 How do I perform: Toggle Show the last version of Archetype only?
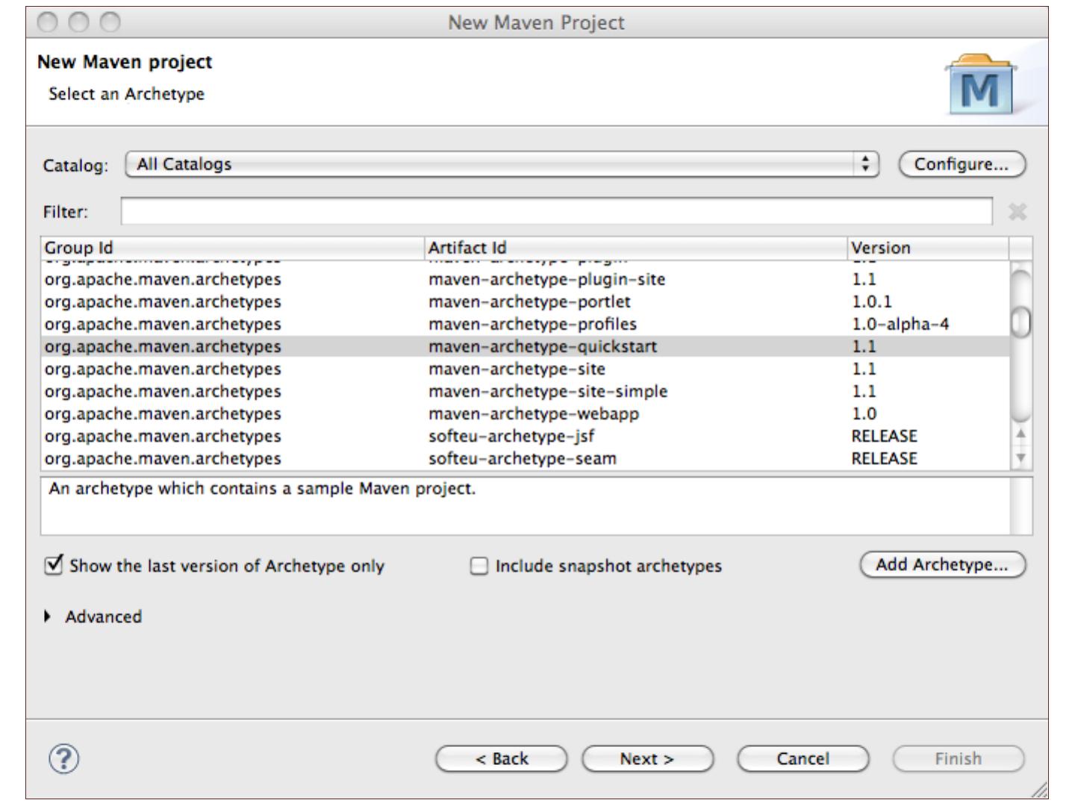[54, 566]
